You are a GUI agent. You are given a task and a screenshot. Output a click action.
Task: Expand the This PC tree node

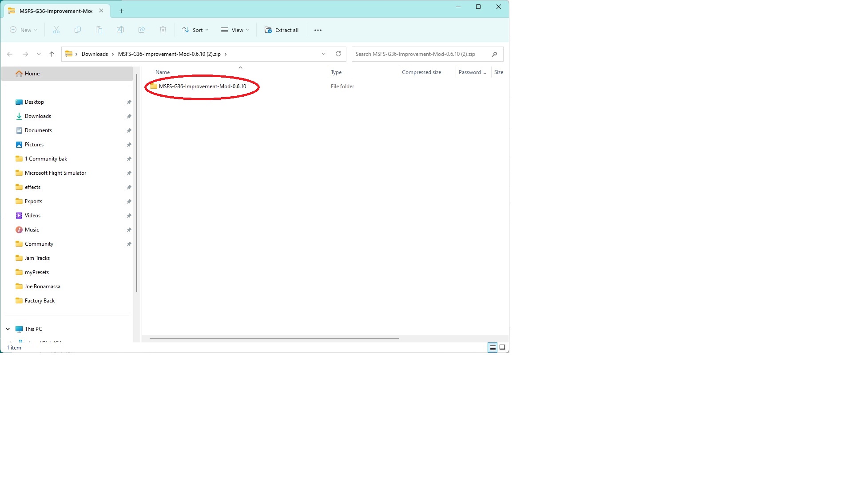[x=8, y=329]
